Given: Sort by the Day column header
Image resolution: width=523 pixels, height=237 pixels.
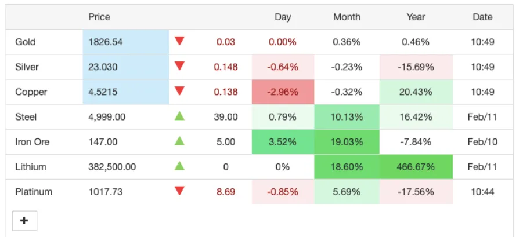Looking at the screenshot, I should (x=283, y=17).
